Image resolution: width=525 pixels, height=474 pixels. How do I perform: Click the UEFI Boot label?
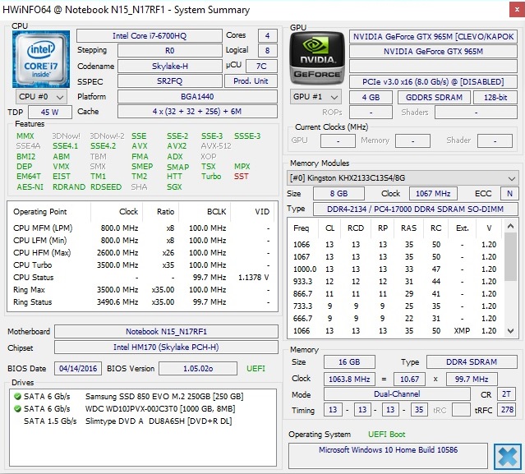pos(386,435)
